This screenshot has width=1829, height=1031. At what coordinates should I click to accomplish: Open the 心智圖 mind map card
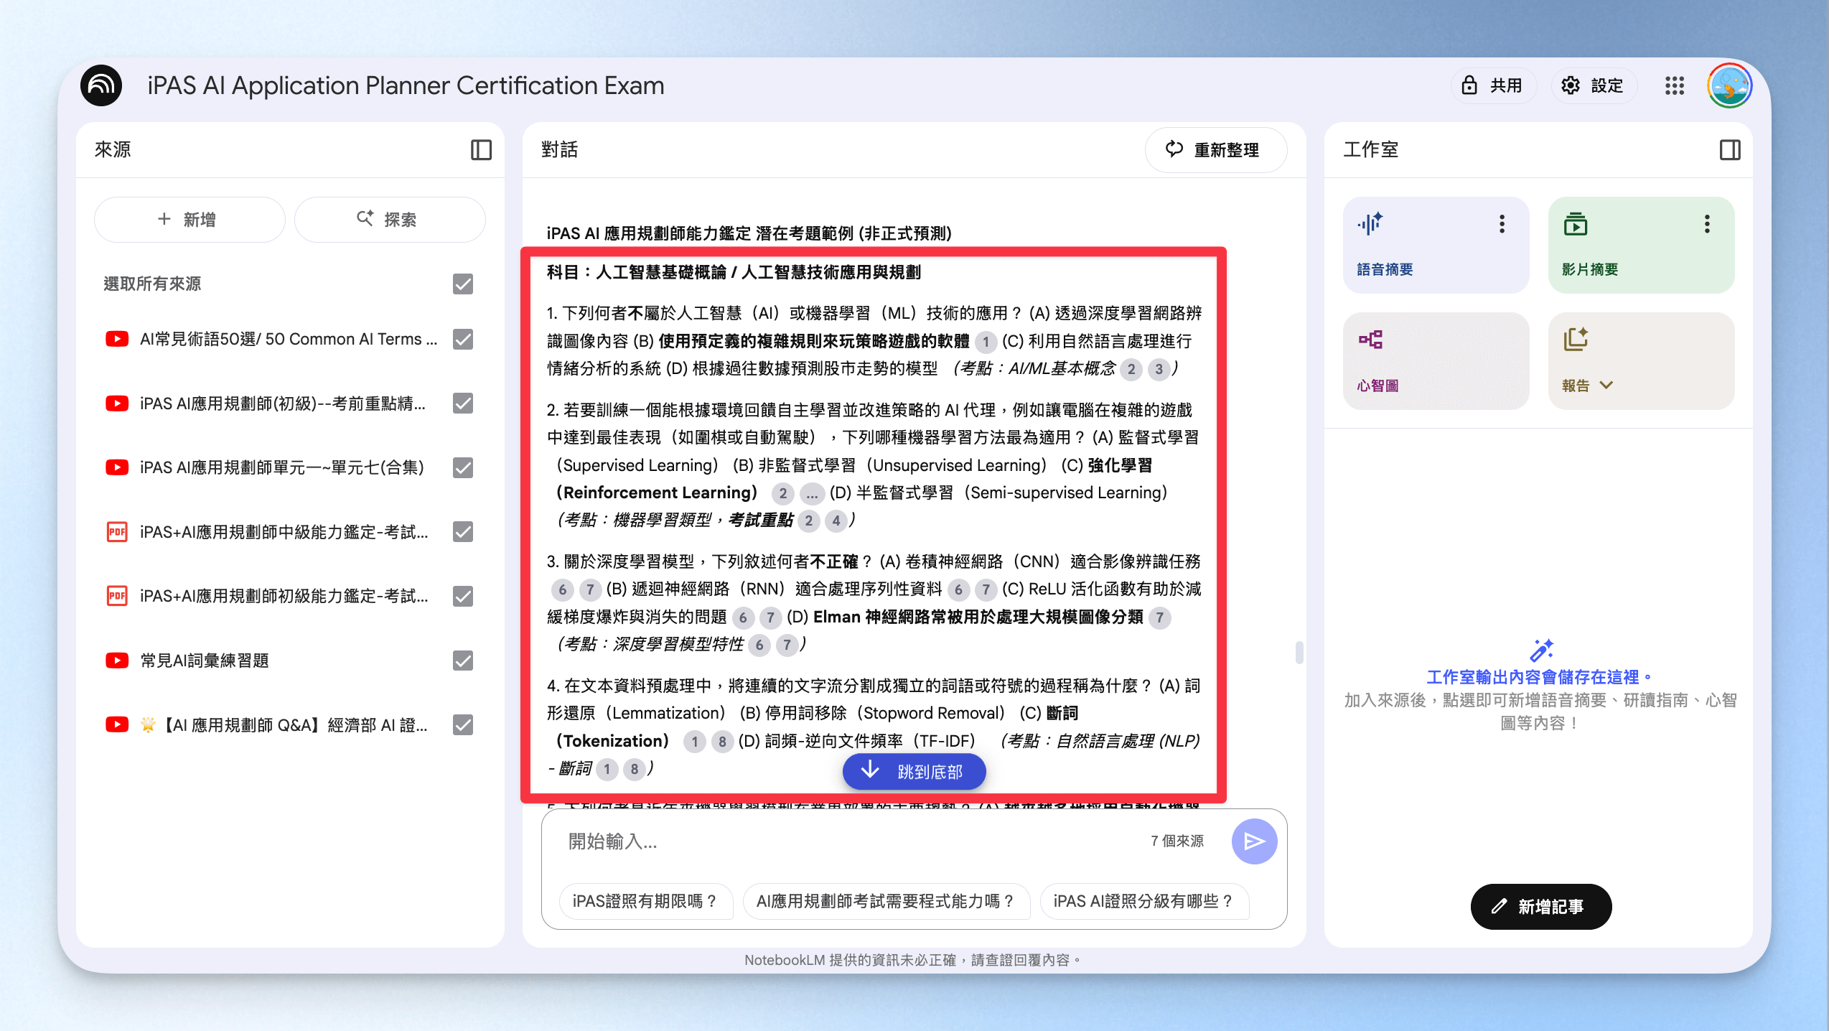coord(1436,360)
